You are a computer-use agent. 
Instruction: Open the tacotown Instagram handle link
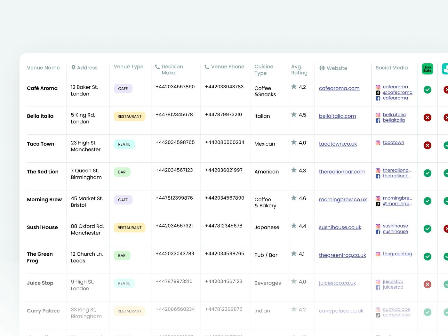tap(393, 142)
